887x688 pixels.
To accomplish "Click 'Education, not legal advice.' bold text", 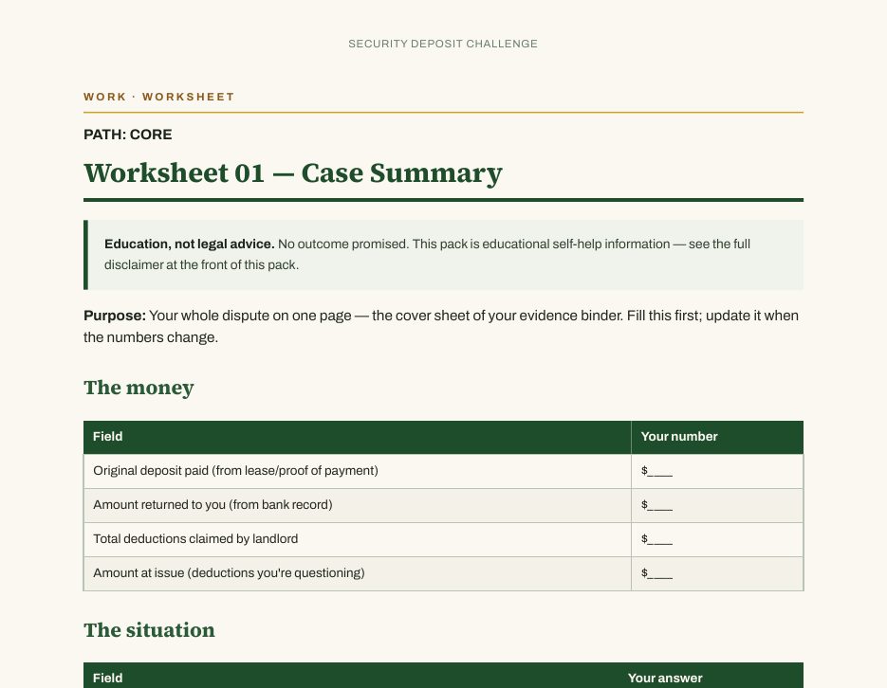I will (x=190, y=244).
